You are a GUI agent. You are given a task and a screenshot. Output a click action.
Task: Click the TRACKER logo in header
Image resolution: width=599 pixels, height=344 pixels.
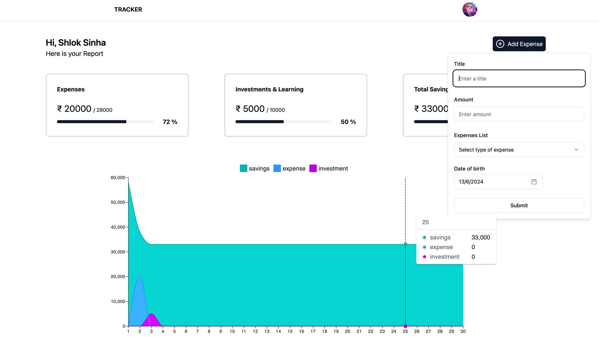[128, 10]
